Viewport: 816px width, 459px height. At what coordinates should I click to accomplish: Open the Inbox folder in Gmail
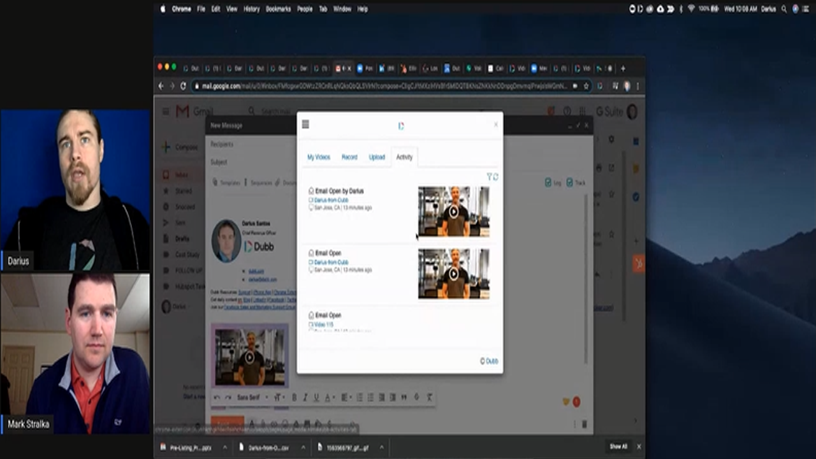pyautogui.click(x=182, y=175)
